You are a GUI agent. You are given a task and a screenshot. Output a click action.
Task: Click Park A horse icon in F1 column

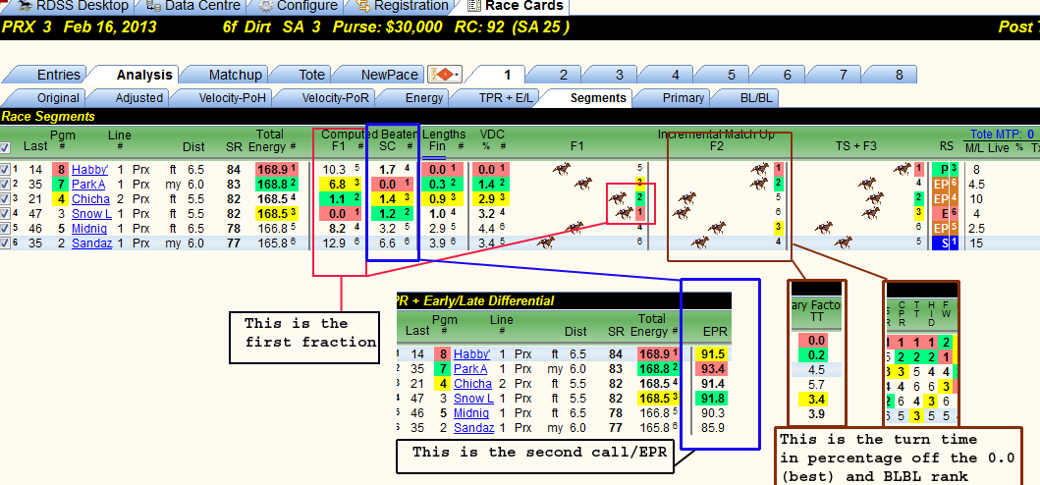click(583, 184)
